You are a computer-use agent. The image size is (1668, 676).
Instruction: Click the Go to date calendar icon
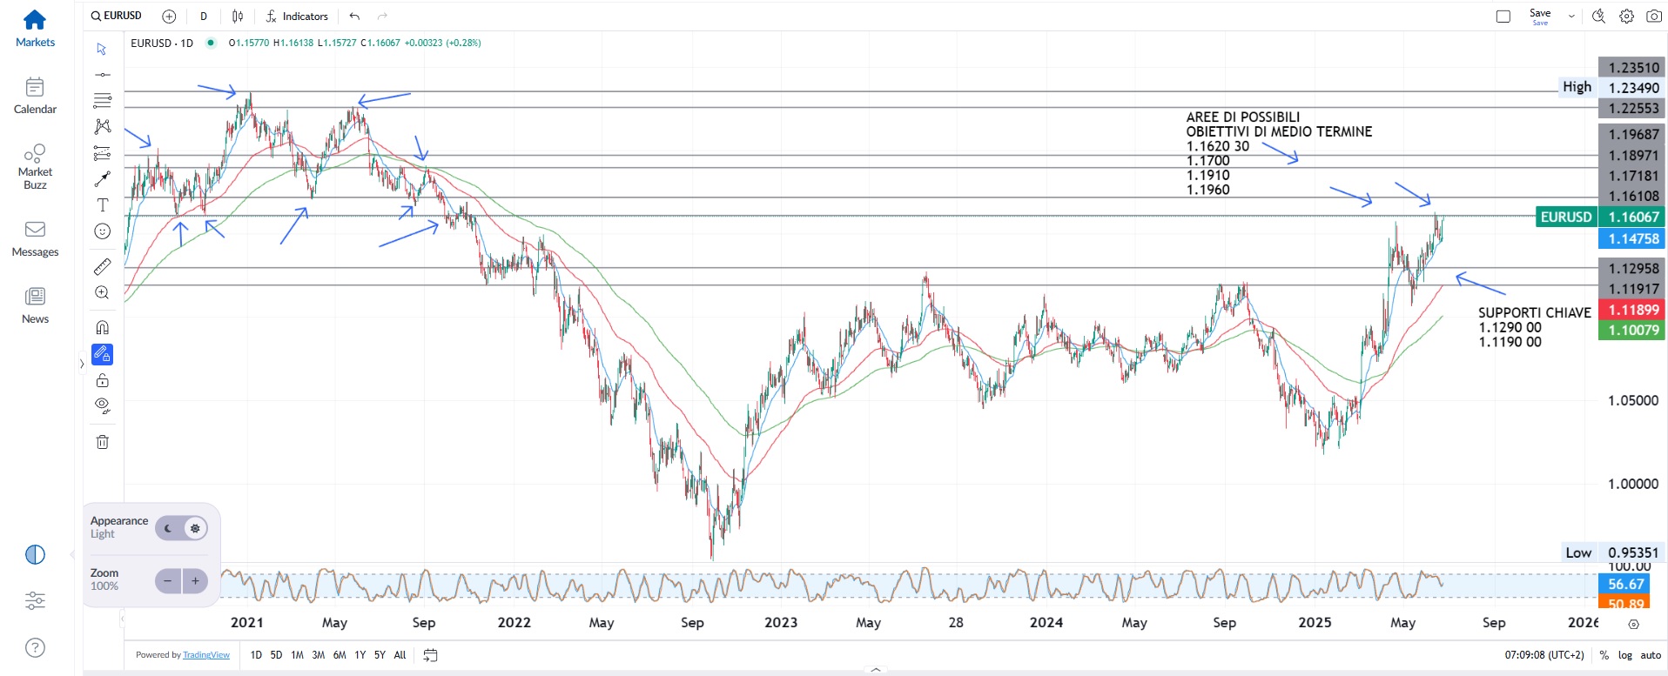(430, 655)
